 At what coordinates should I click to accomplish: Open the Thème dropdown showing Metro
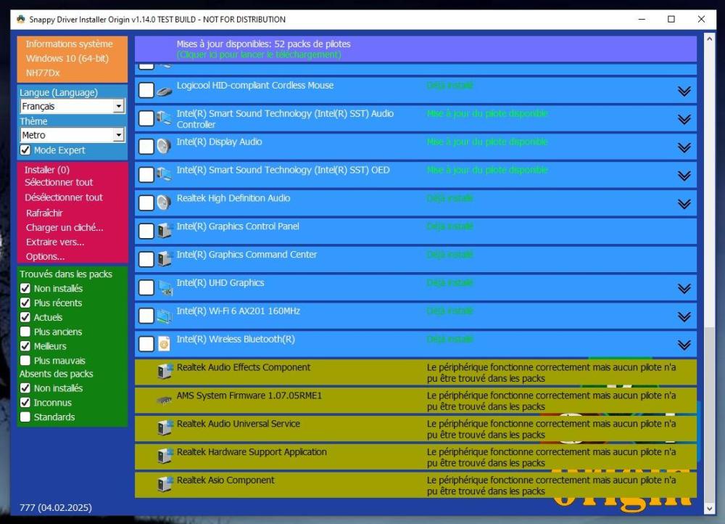click(x=119, y=136)
